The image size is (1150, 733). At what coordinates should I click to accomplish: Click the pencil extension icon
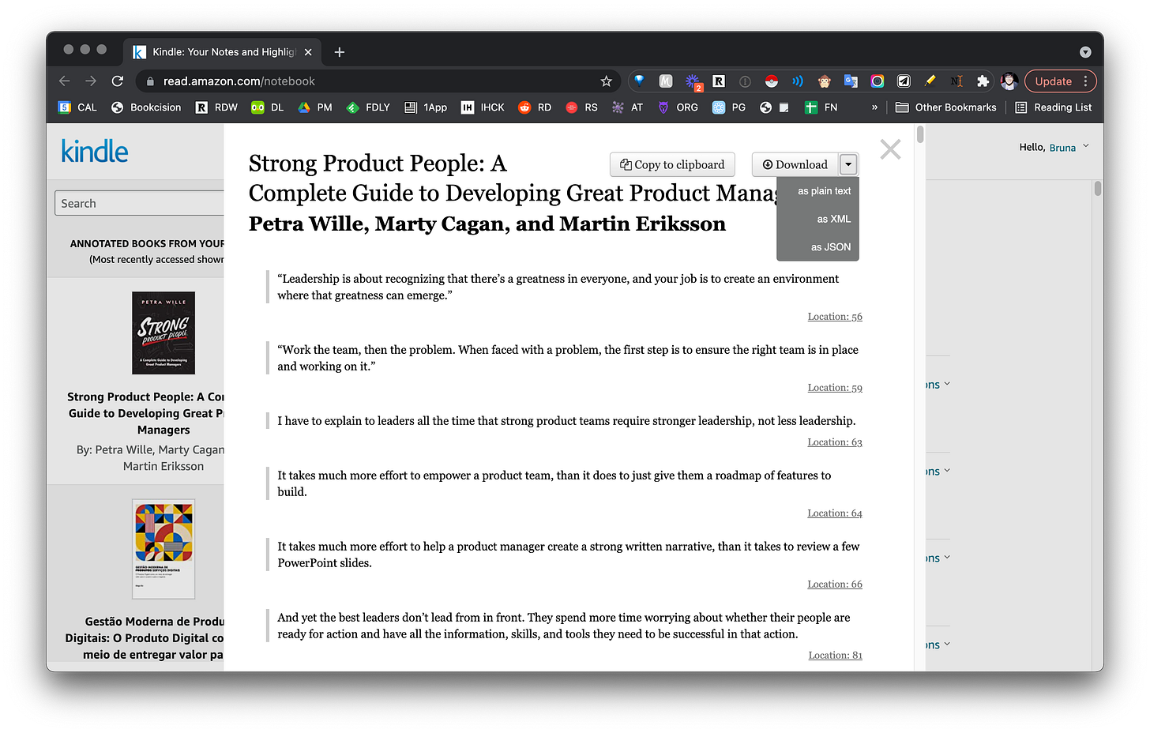(930, 81)
